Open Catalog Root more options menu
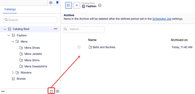This screenshot has width=195, height=94. pos(56,29)
